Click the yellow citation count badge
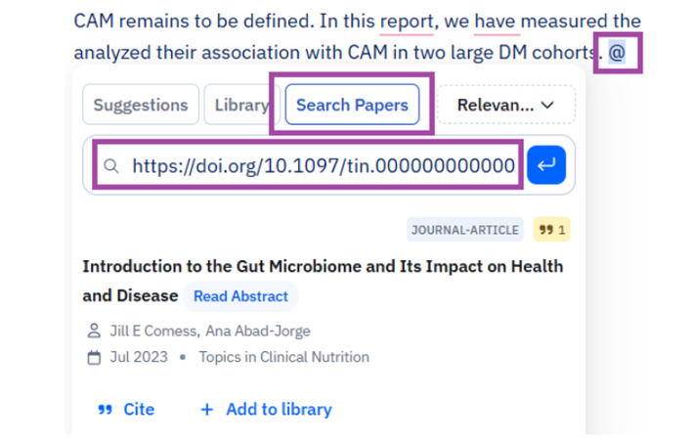 (552, 230)
